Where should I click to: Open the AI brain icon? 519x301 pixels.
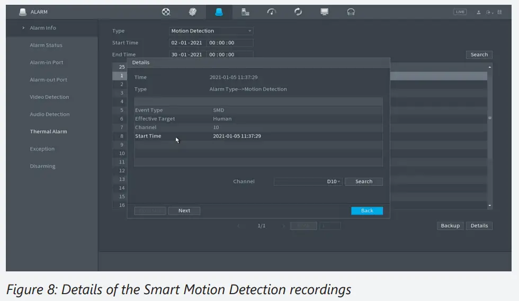(x=193, y=12)
